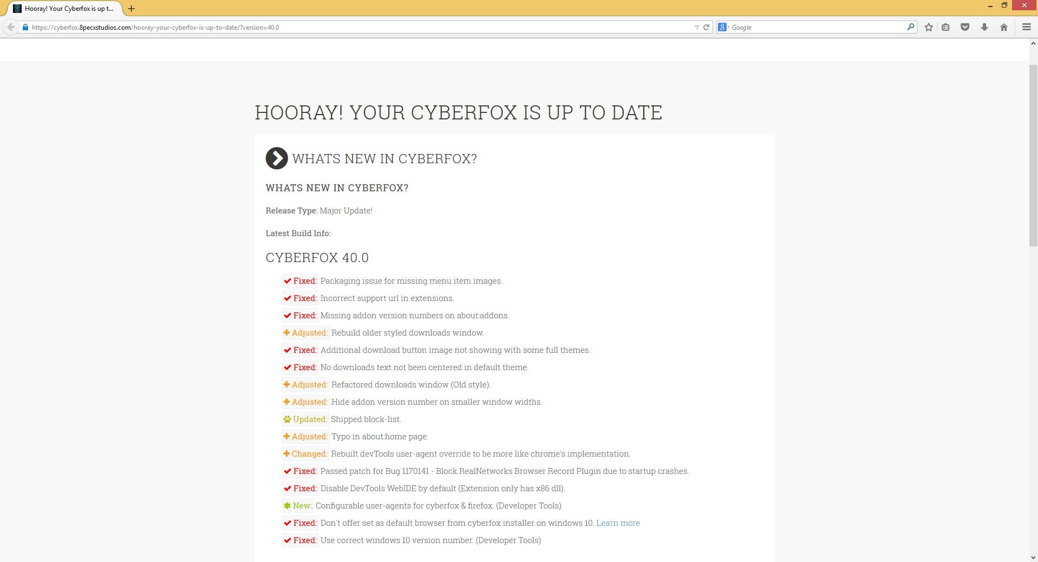Open the Learn more link
The image size is (1038, 562).
(x=618, y=523)
